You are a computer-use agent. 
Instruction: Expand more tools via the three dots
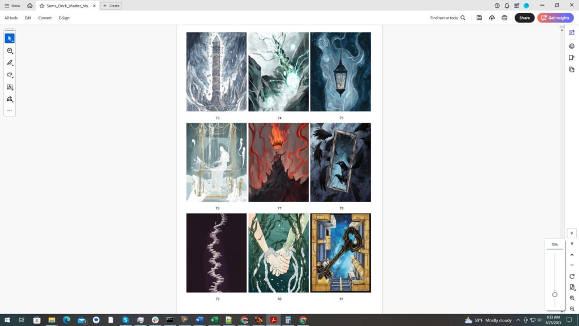coord(10,111)
